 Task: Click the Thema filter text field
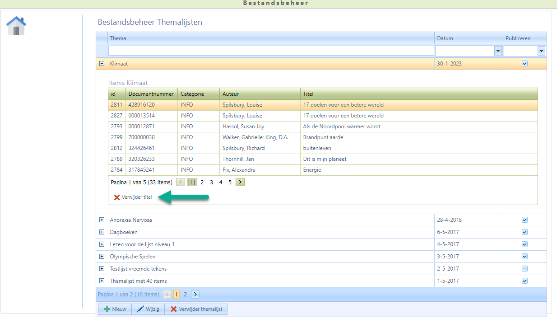[x=271, y=51]
